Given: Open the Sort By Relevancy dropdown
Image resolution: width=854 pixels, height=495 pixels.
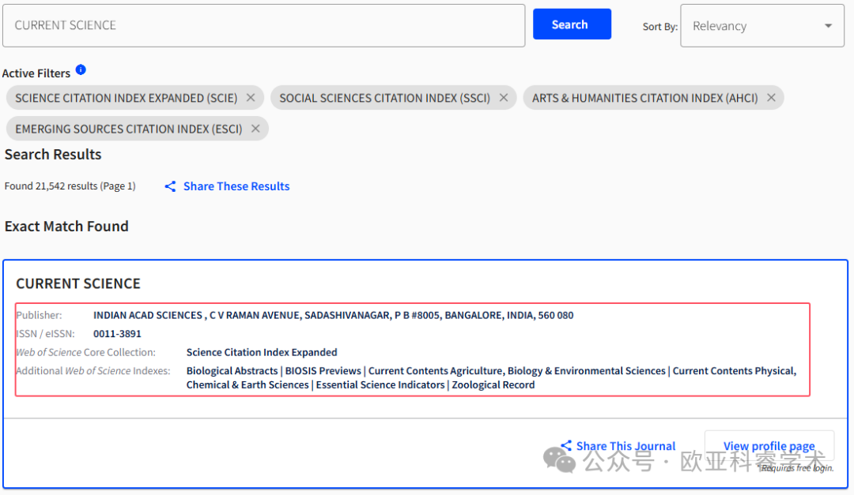Looking at the screenshot, I should pos(762,25).
